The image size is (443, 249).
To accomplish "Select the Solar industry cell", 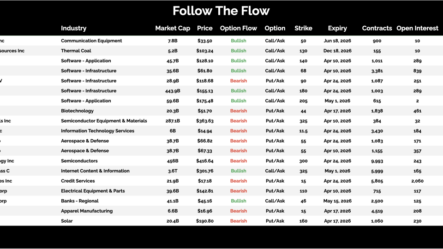I will [x=67, y=221].
